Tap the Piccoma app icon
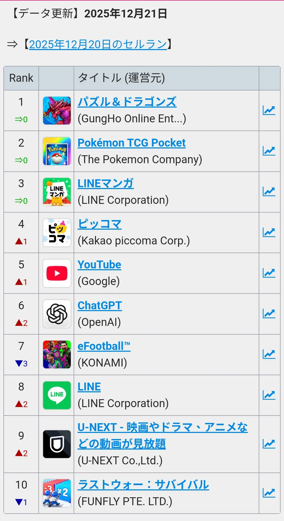 tap(57, 233)
